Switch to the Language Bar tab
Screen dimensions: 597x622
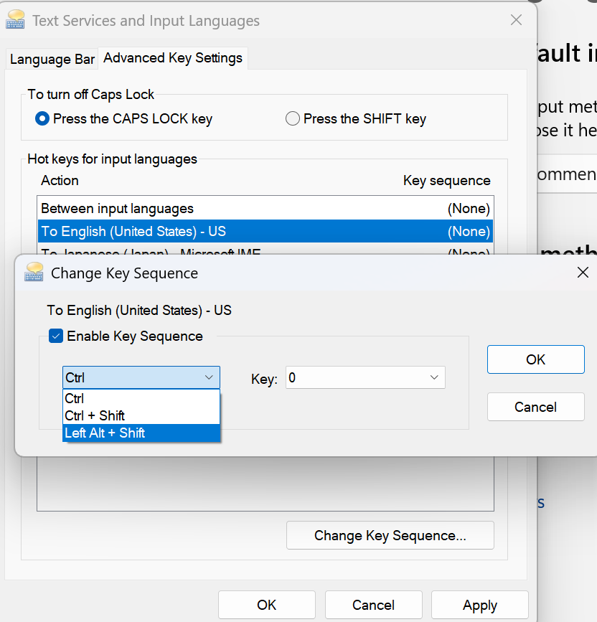click(x=52, y=59)
